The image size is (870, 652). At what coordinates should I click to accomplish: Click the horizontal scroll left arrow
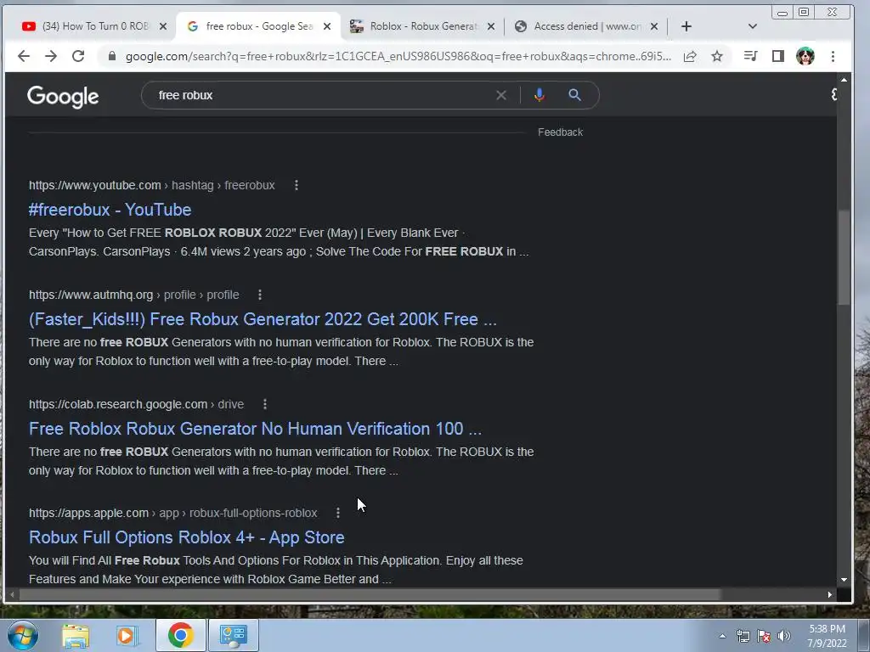tap(12, 594)
